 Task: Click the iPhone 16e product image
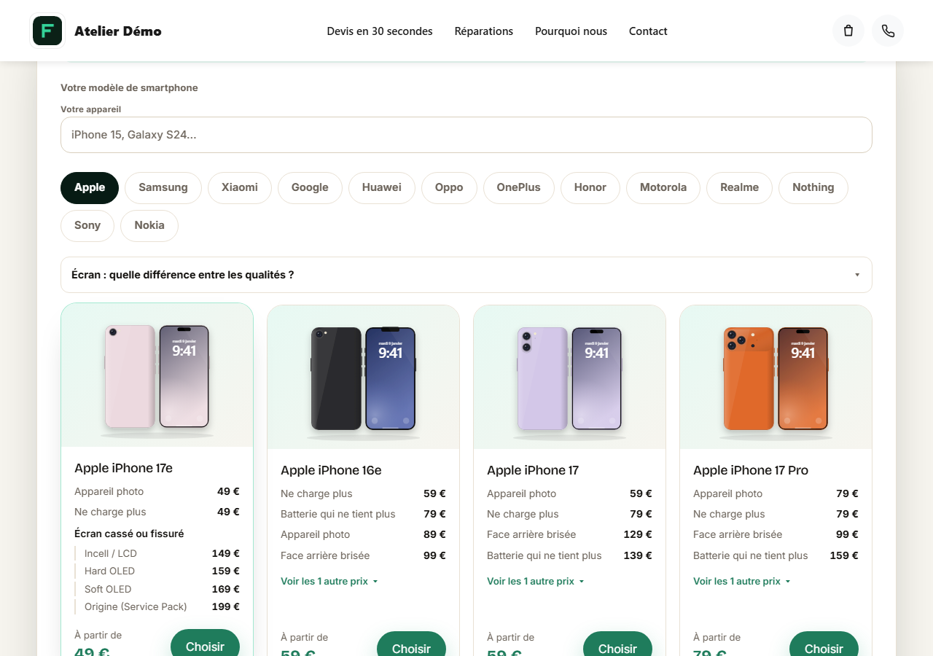(363, 378)
